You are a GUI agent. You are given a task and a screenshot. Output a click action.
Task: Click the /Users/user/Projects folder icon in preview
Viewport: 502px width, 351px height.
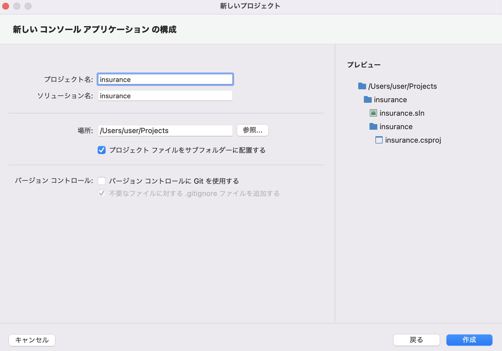click(362, 86)
